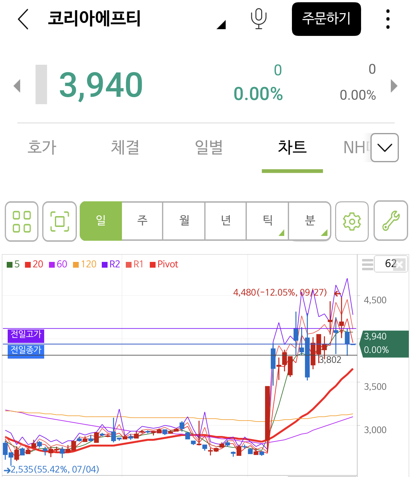Screen dimensions: 411x477
Task: Tap the large green price 3,940
Action: [x=101, y=85]
